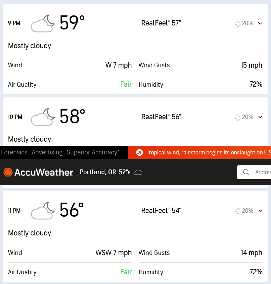
Task: Click the 11 PM raindrop precipitation icon
Action: click(x=238, y=211)
